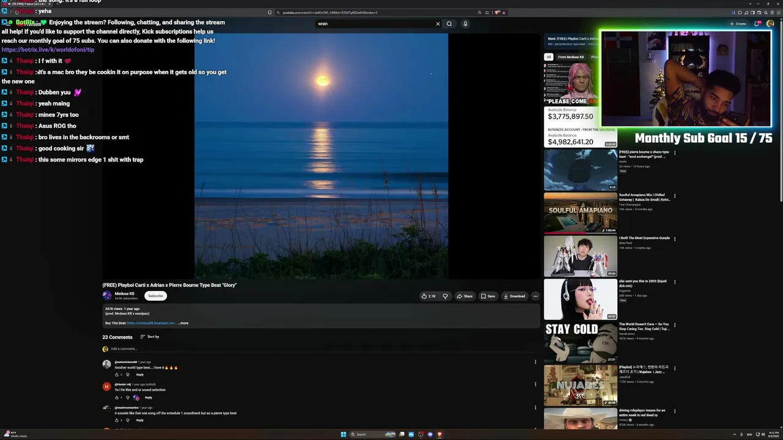Reply to 'schedule 1 soundtrack' comment

pyautogui.click(x=139, y=420)
